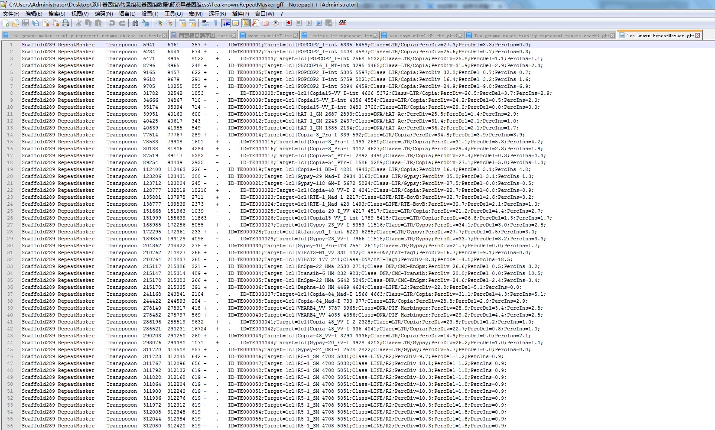Click the Save All toolbar icon
Viewport: 715px width, 430px height.
[36, 23]
